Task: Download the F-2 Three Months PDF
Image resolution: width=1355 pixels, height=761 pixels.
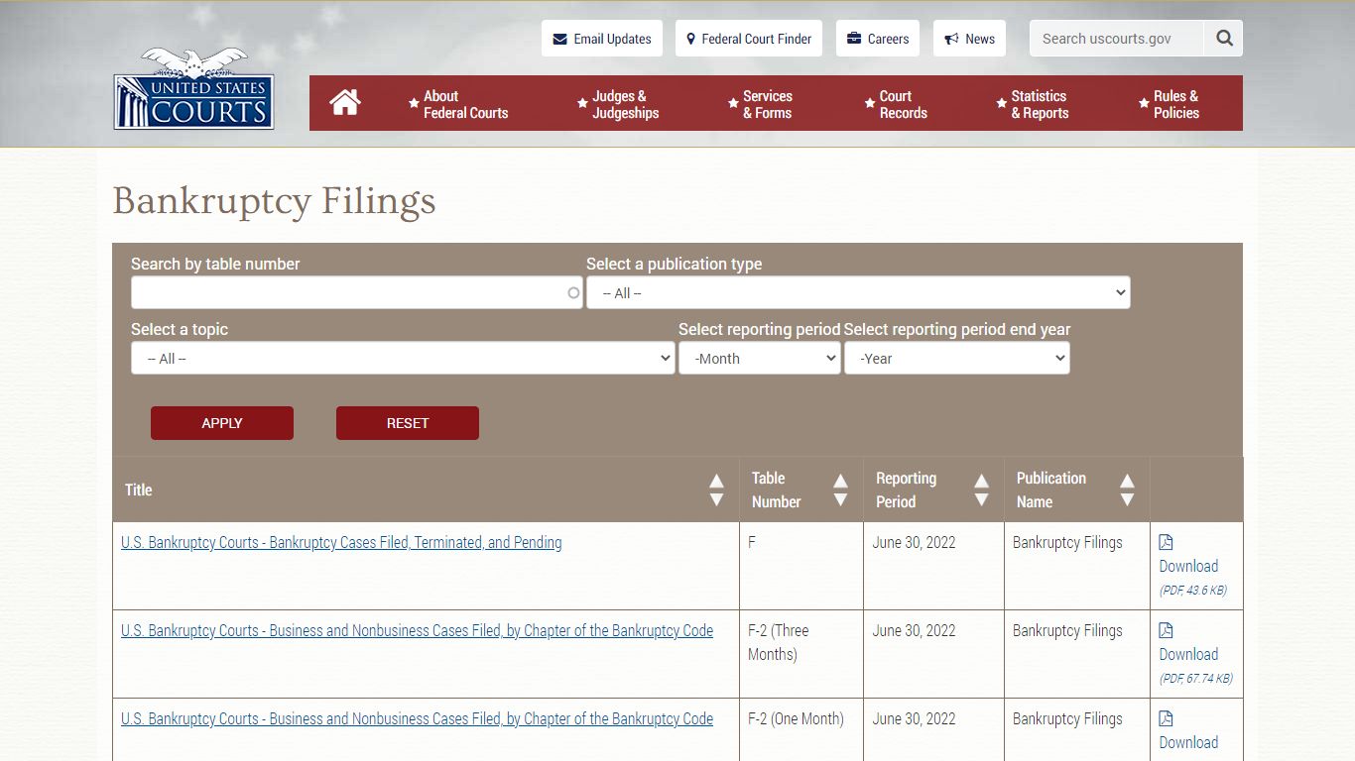Action: [1188, 654]
